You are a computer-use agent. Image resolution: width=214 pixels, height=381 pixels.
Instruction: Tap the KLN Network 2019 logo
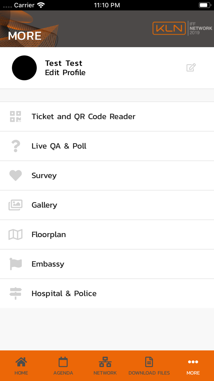(x=182, y=28)
